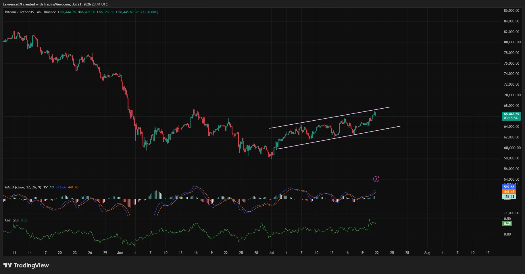Click the TradingView logo at the bottom
Screen dimensions: 525x274
pyautogui.click(x=26, y=265)
